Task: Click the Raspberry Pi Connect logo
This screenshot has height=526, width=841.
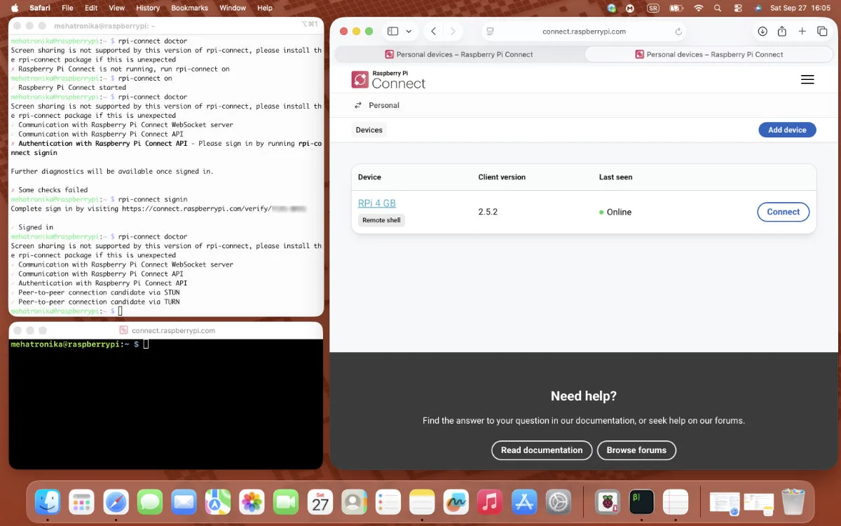Action: (x=388, y=80)
